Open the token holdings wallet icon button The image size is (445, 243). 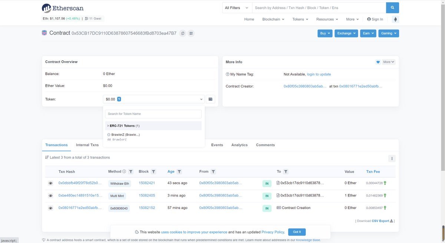click(211, 99)
